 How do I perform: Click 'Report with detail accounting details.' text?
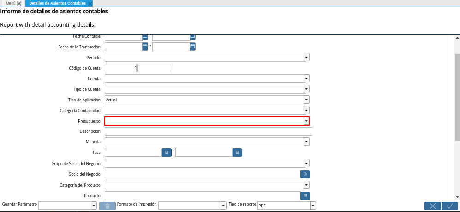(48, 24)
